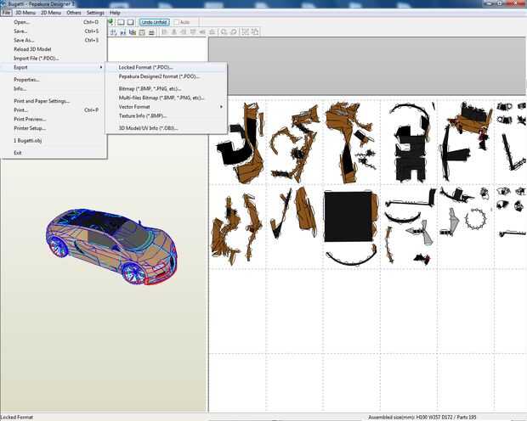
Task: Toggle the Auto checkbox
Action: point(176,22)
